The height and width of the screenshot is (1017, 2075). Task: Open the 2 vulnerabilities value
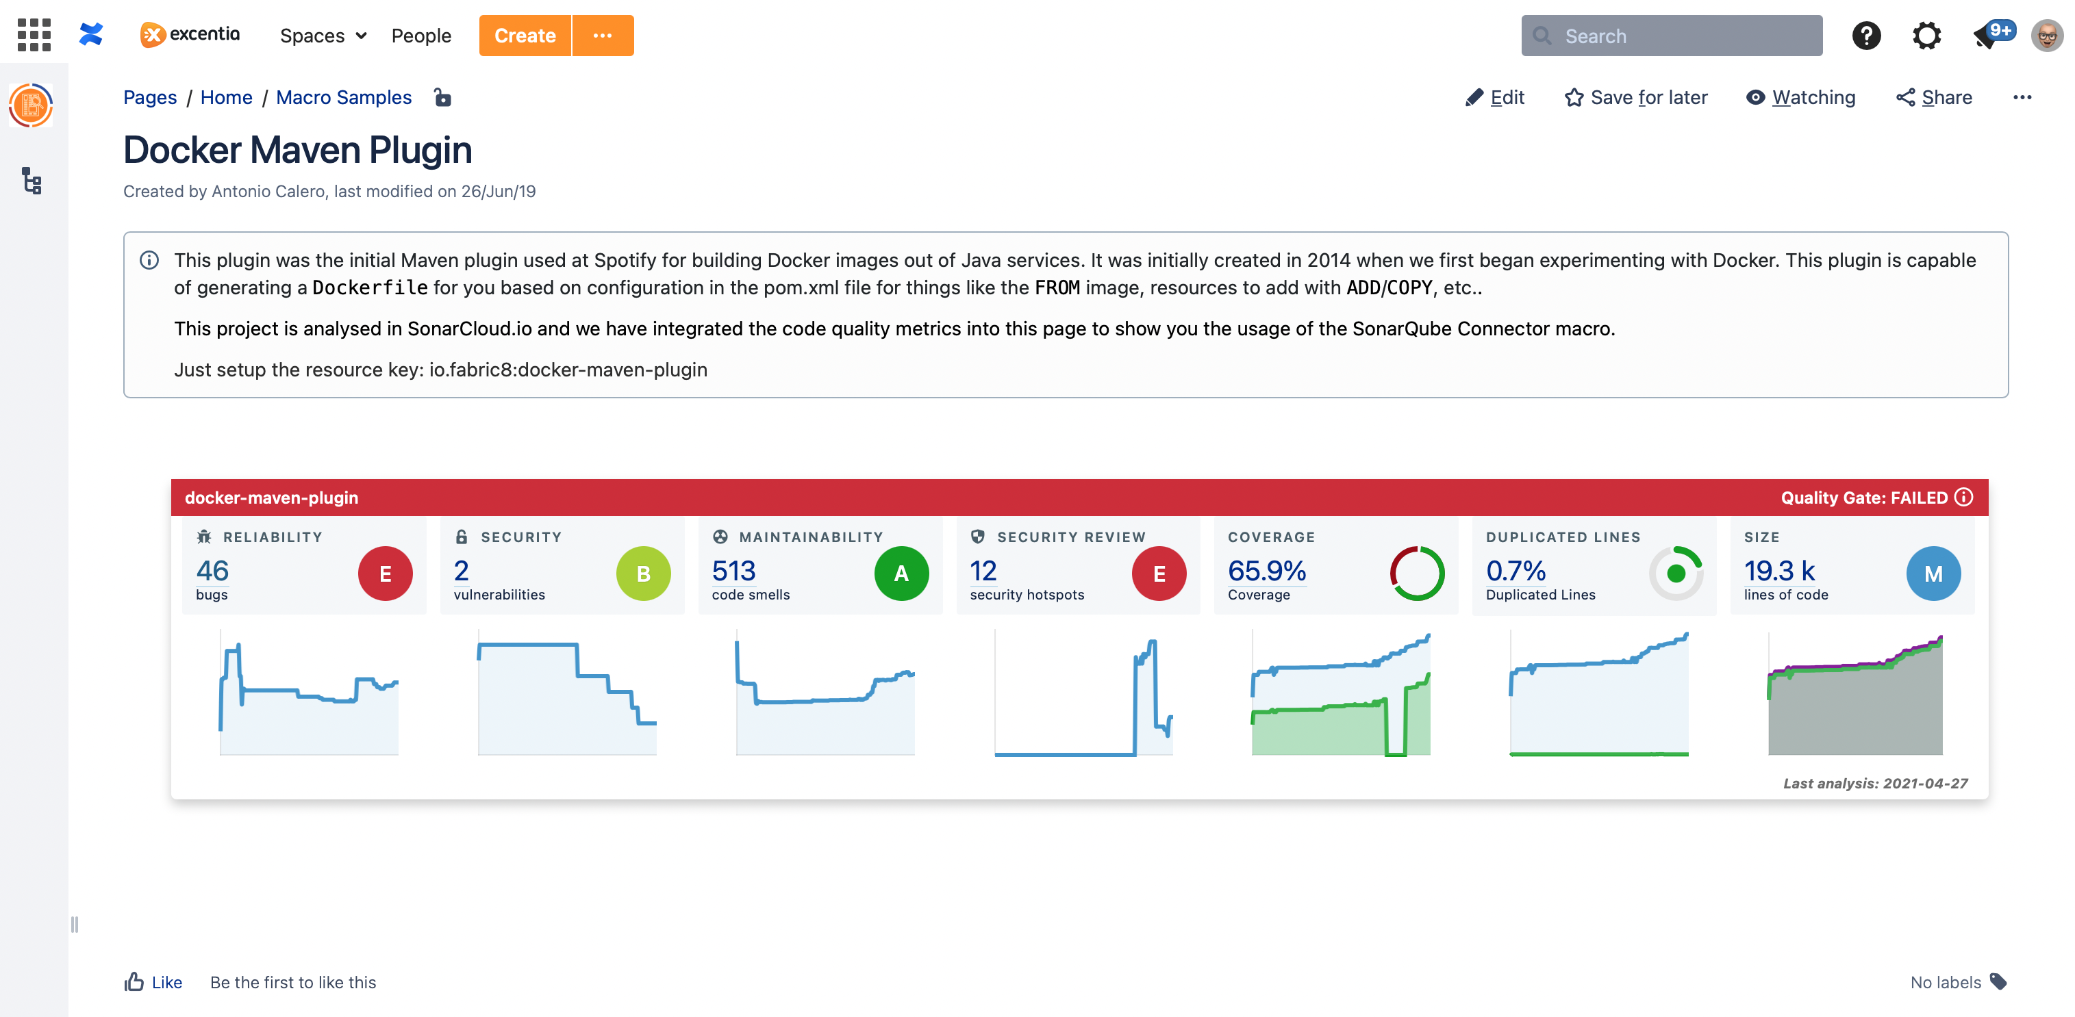coord(462,571)
